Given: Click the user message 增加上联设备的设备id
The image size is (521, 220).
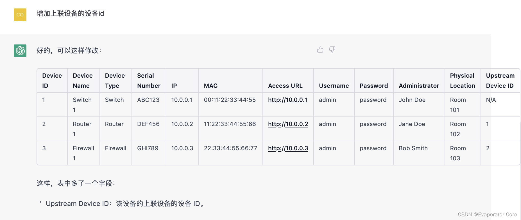Looking at the screenshot, I should (70, 14).
